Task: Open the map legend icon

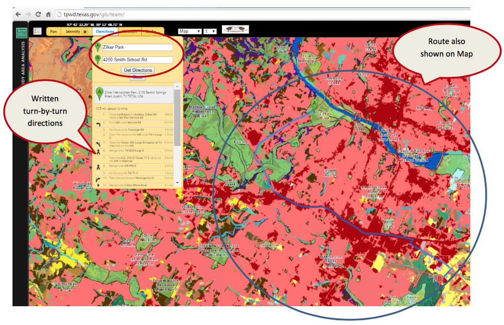Action: pos(38,31)
